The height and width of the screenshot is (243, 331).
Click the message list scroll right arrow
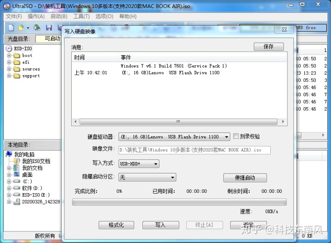pos(283,121)
